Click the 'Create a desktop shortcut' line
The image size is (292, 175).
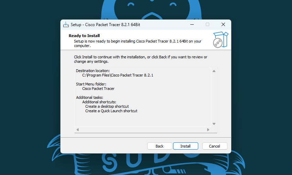pyautogui.click(x=107, y=106)
